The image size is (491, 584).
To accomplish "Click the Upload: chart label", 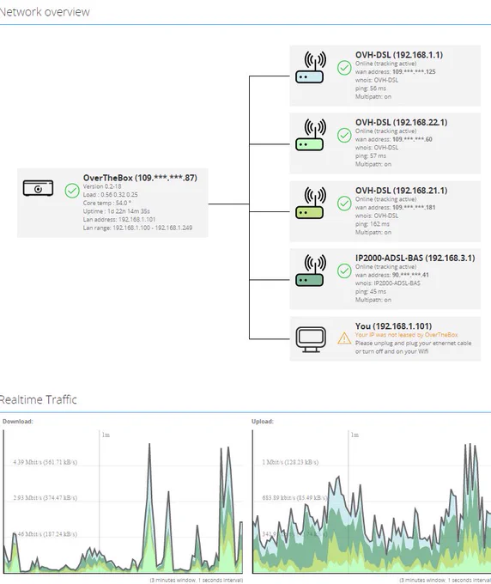I will (263, 421).
